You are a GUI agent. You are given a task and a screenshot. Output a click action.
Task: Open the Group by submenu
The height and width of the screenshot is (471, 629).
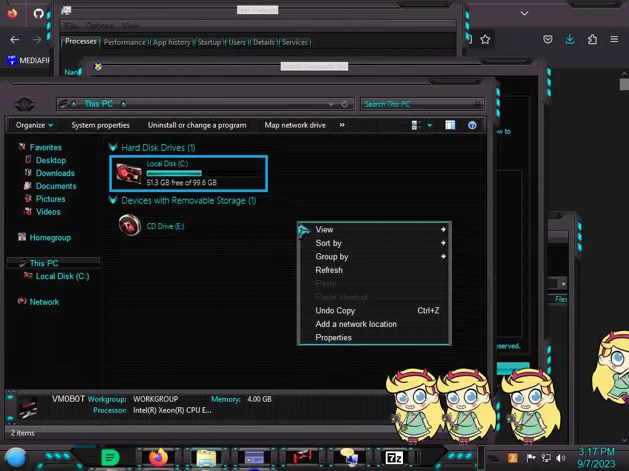click(374, 257)
